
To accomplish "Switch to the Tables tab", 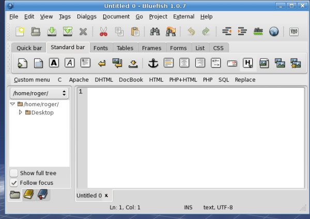I will 125,48.
